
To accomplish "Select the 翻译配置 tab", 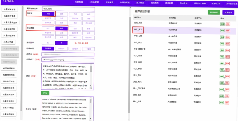I will point(169,3).
